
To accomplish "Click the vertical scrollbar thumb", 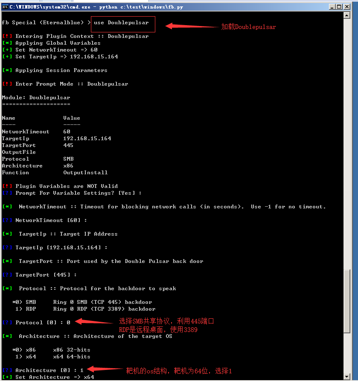I will [x=347, y=301].
